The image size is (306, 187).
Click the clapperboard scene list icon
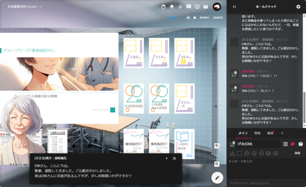pyautogui.click(x=206, y=7)
